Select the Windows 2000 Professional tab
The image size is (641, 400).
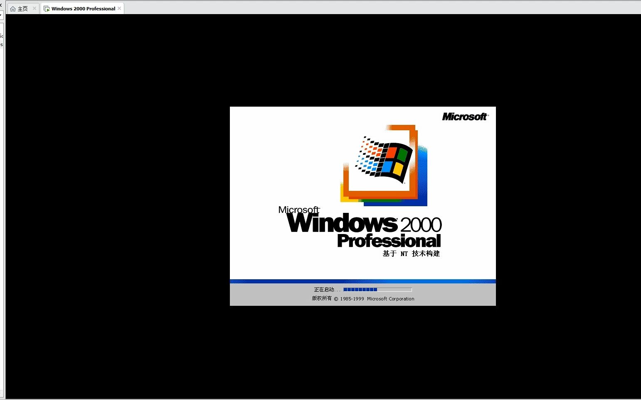click(83, 9)
